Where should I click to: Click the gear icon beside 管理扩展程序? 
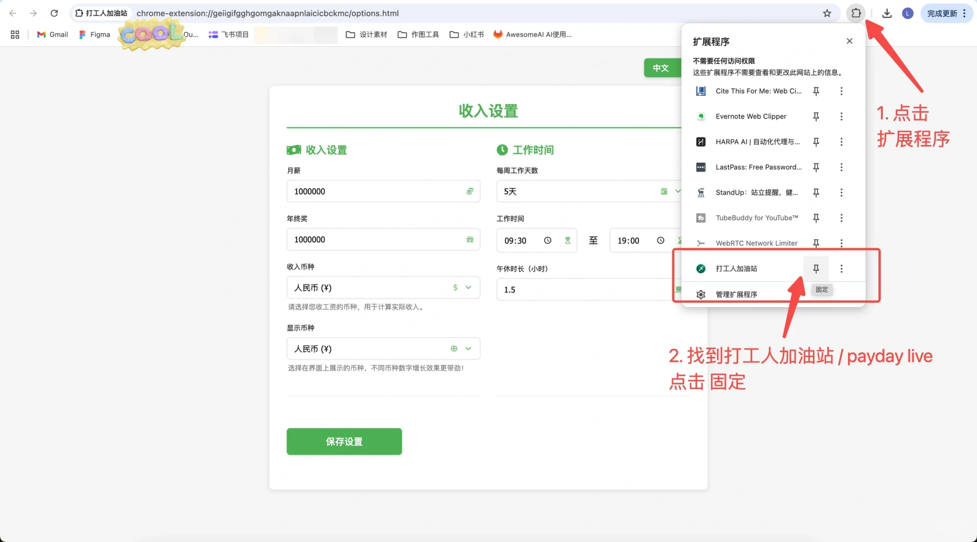pos(701,294)
